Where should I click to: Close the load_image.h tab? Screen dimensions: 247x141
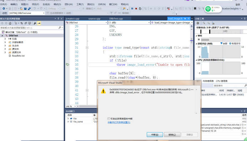pos(188,19)
